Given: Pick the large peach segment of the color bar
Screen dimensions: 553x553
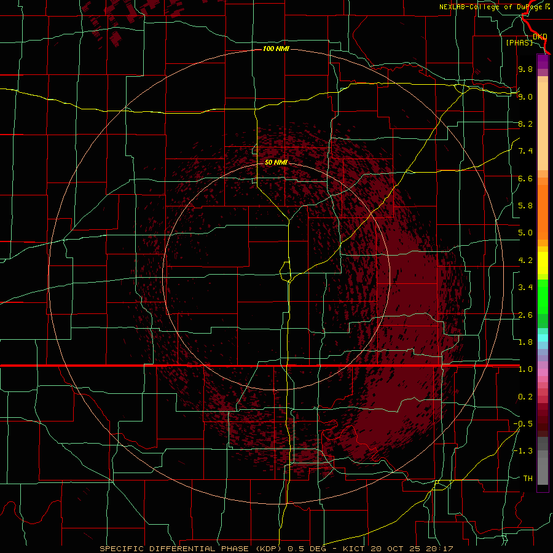Looking at the screenshot, I should [543, 126].
